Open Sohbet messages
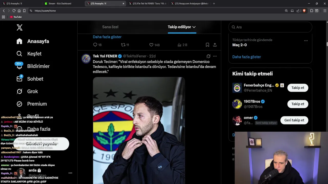 (30, 79)
